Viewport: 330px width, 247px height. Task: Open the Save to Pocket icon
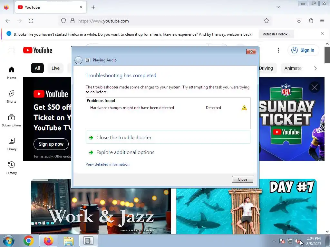point(299,21)
